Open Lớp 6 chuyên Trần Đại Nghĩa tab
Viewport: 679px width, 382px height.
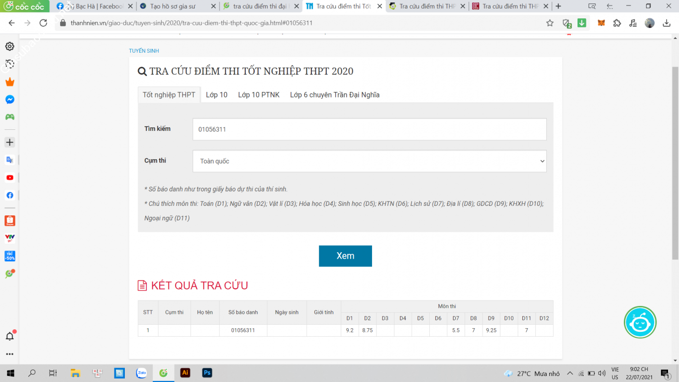tap(334, 95)
